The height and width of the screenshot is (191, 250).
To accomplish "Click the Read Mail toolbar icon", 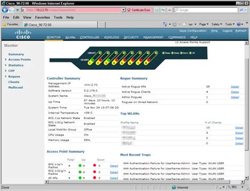I will coord(184,24).
